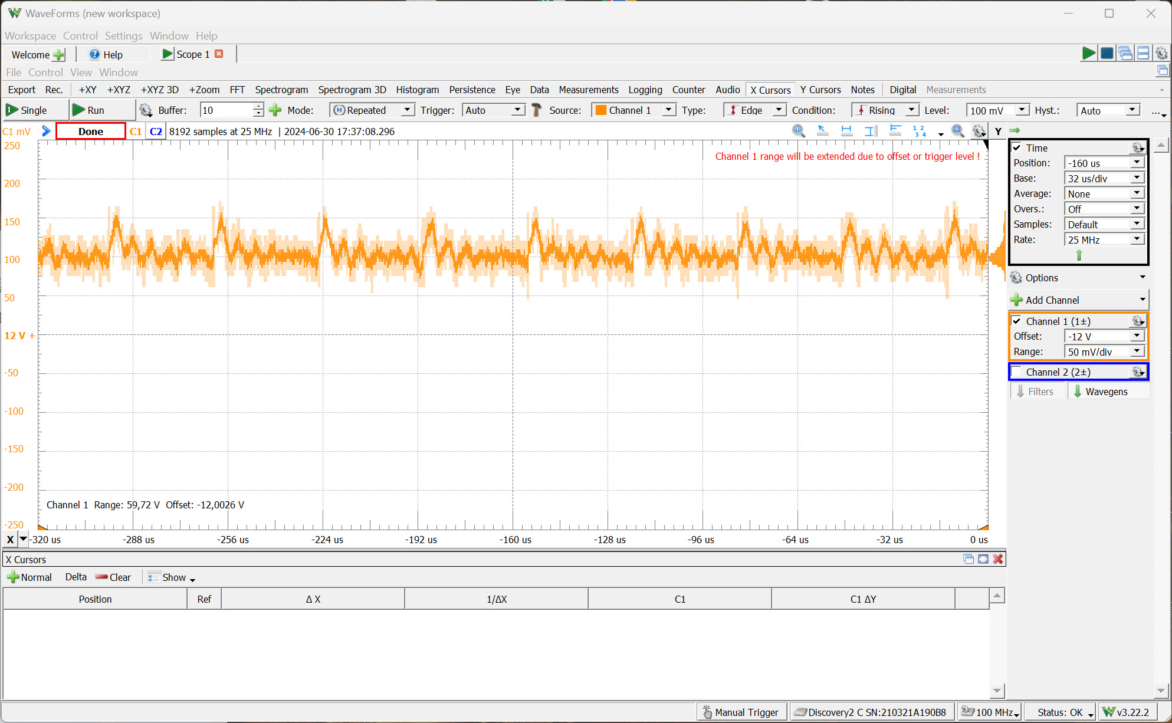Image resolution: width=1172 pixels, height=723 pixels.
Task: Open the FFT view tab
Action: [237, 90]
